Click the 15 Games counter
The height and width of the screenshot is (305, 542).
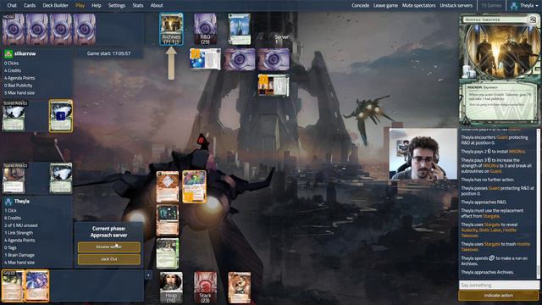pos(491,5)
